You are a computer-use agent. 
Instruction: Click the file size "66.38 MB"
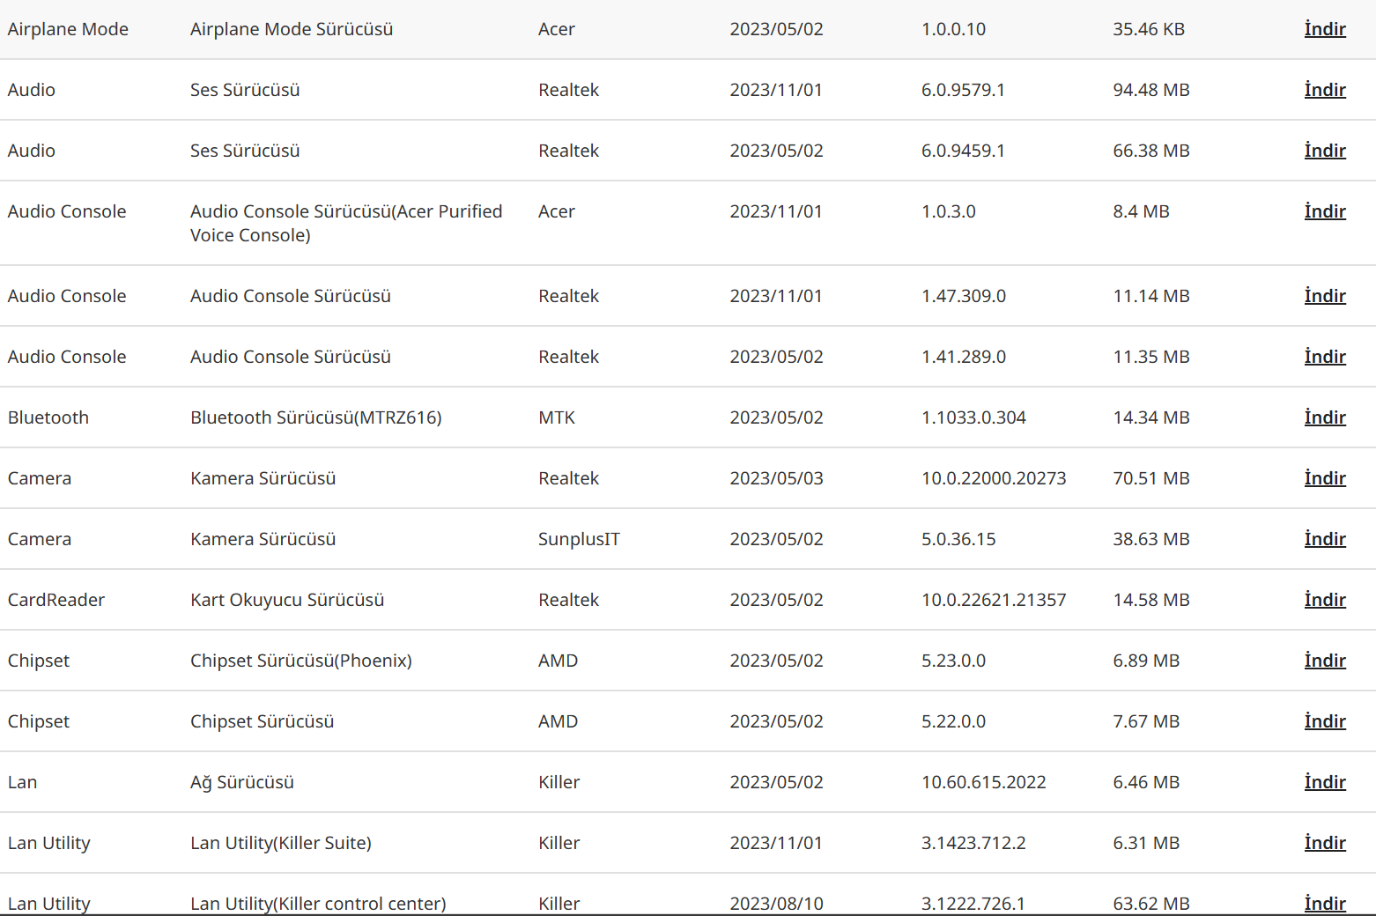(1151, 151)
